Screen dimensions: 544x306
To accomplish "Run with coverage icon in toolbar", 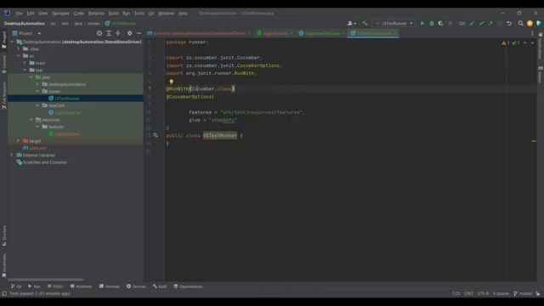I will pos(440,24).
